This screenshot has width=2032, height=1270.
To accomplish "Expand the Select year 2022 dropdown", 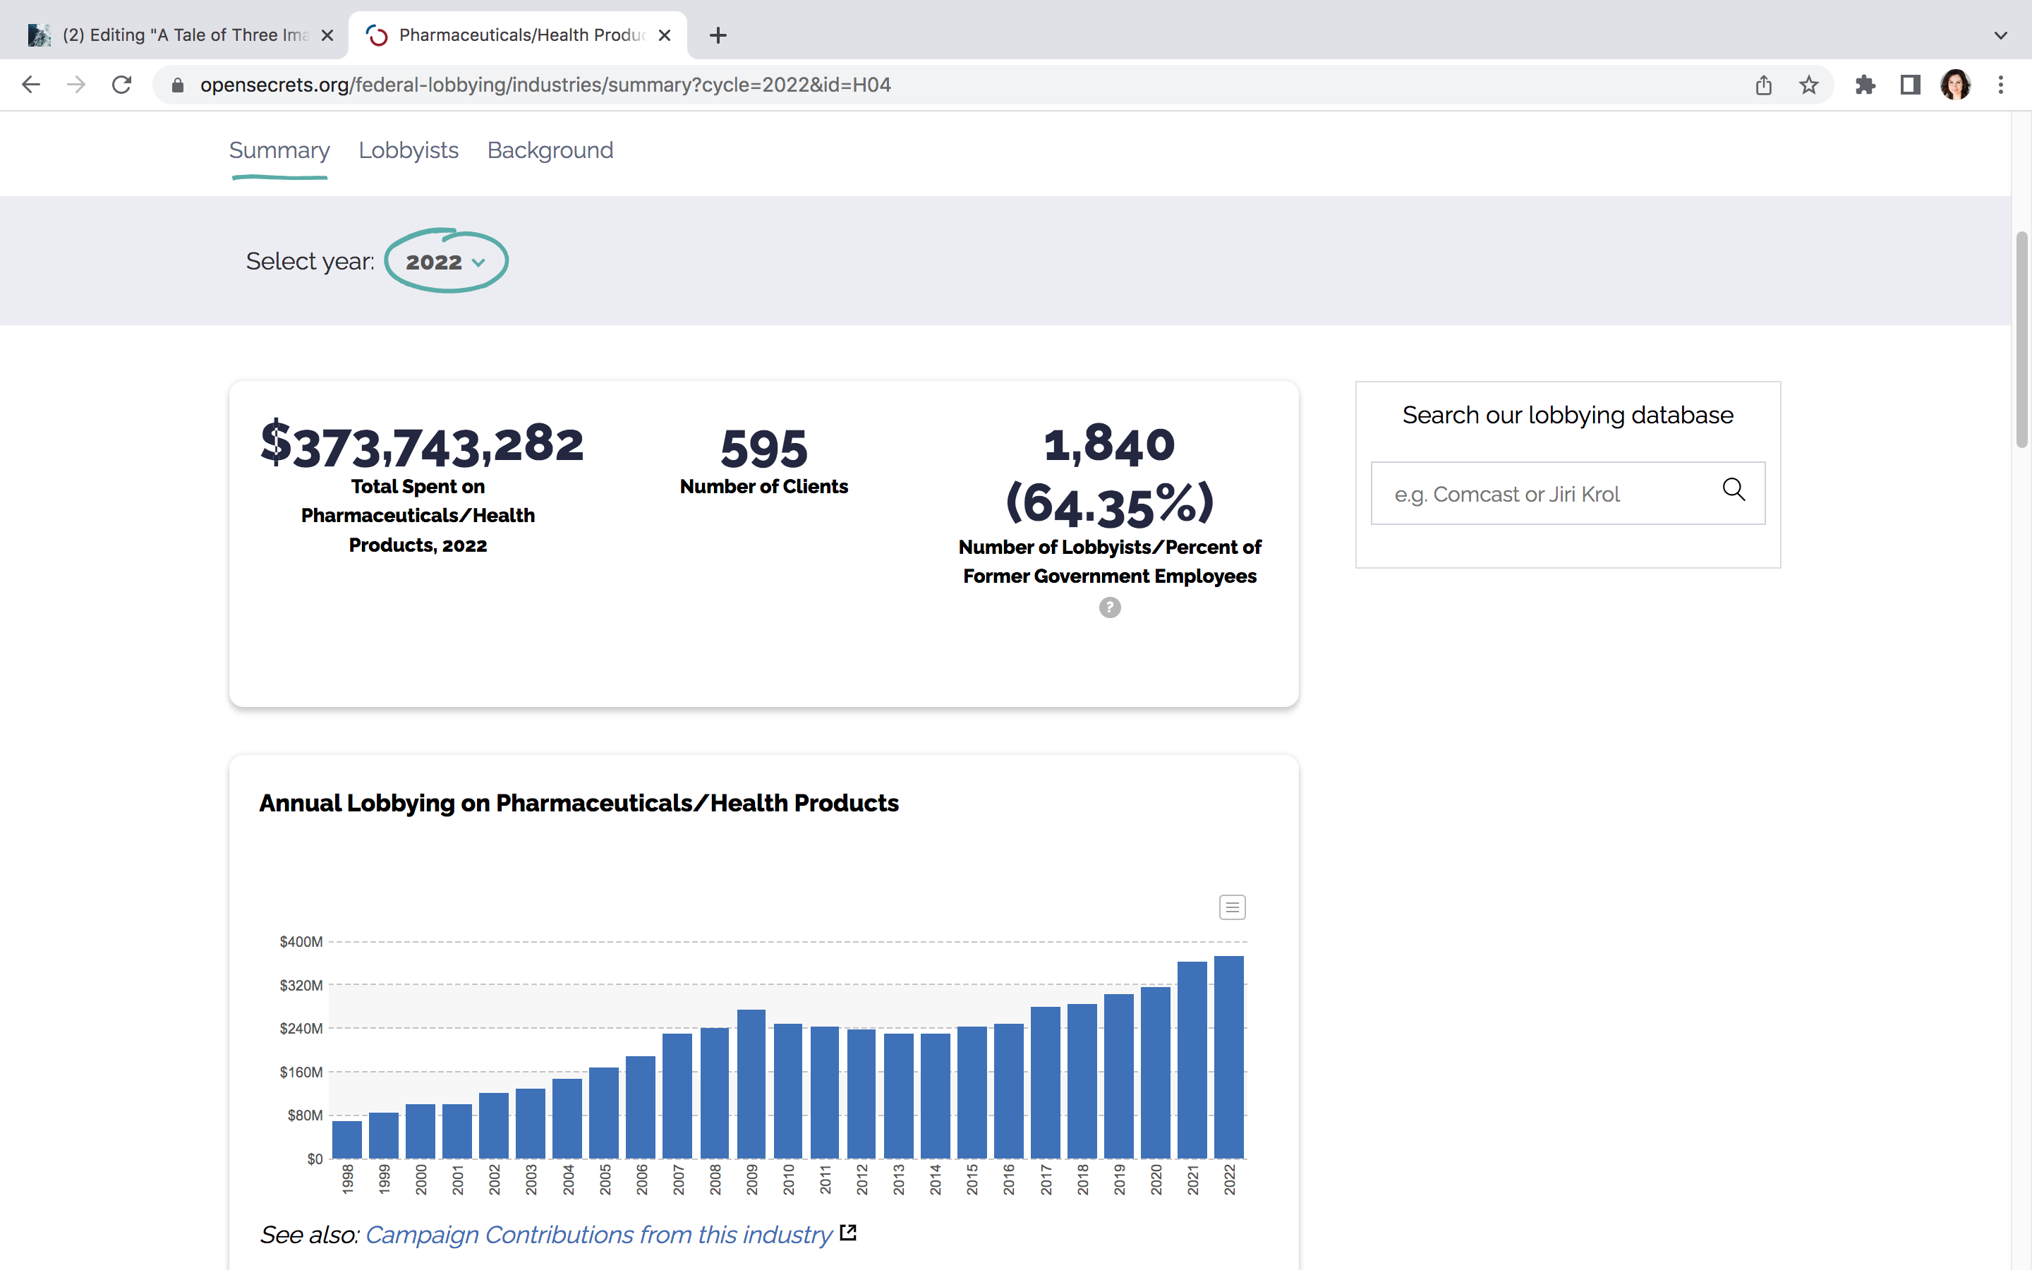I will pyautogui.click(x=446, y=262).
